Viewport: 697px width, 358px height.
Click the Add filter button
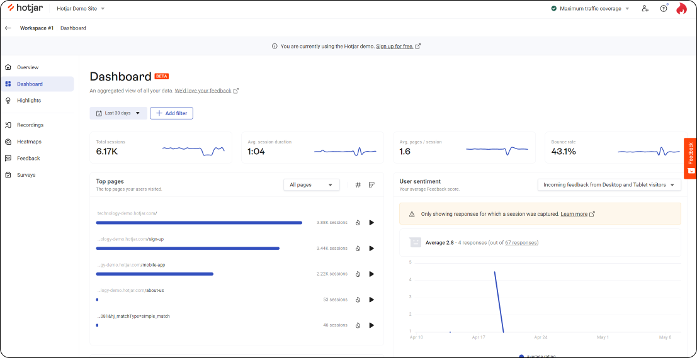pos(172,113)
